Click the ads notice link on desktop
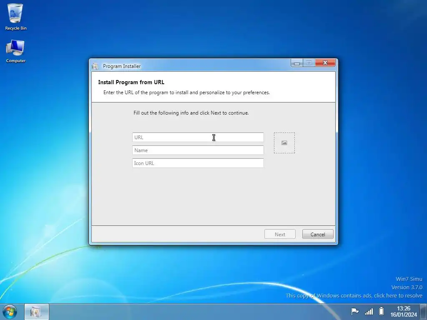The width and height of the screenshot is (427, 320). point(354,295)
